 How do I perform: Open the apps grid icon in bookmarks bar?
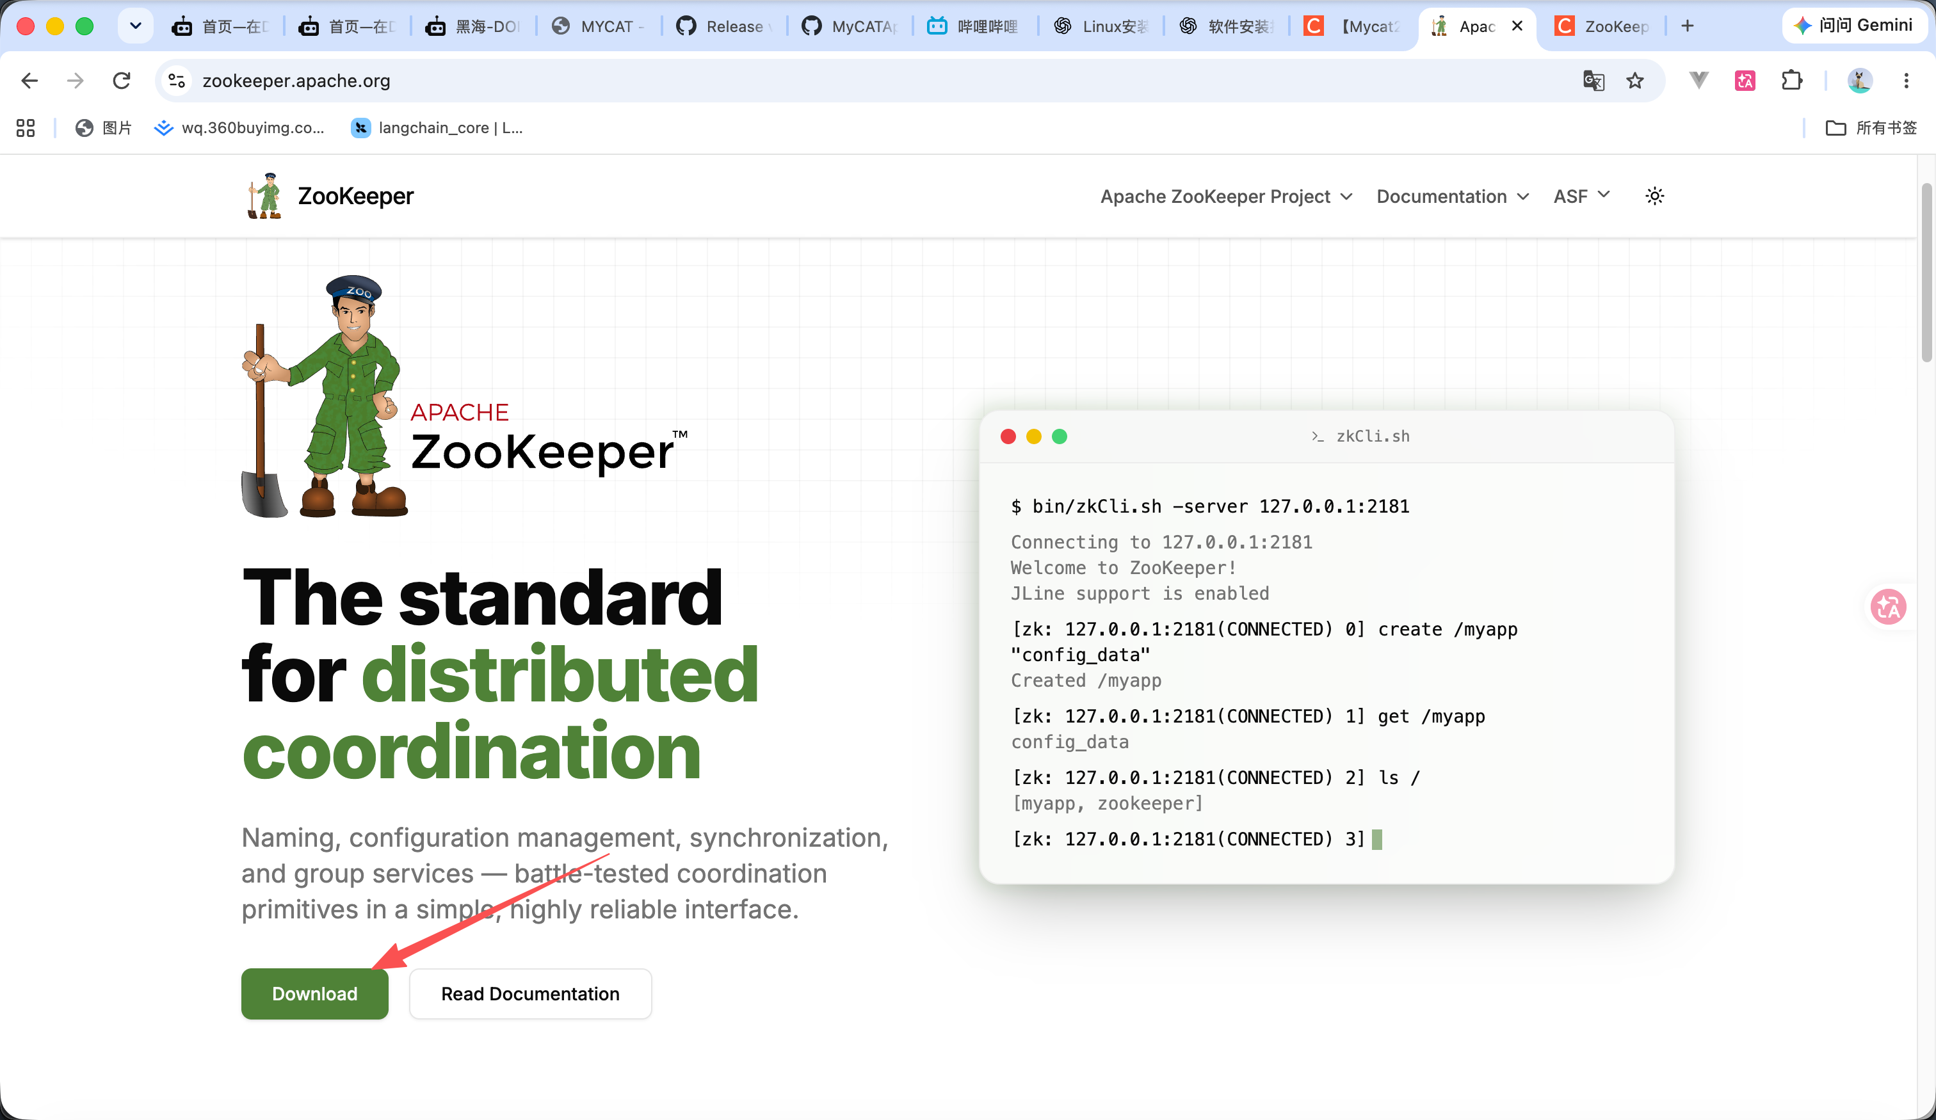click(26, 127)
